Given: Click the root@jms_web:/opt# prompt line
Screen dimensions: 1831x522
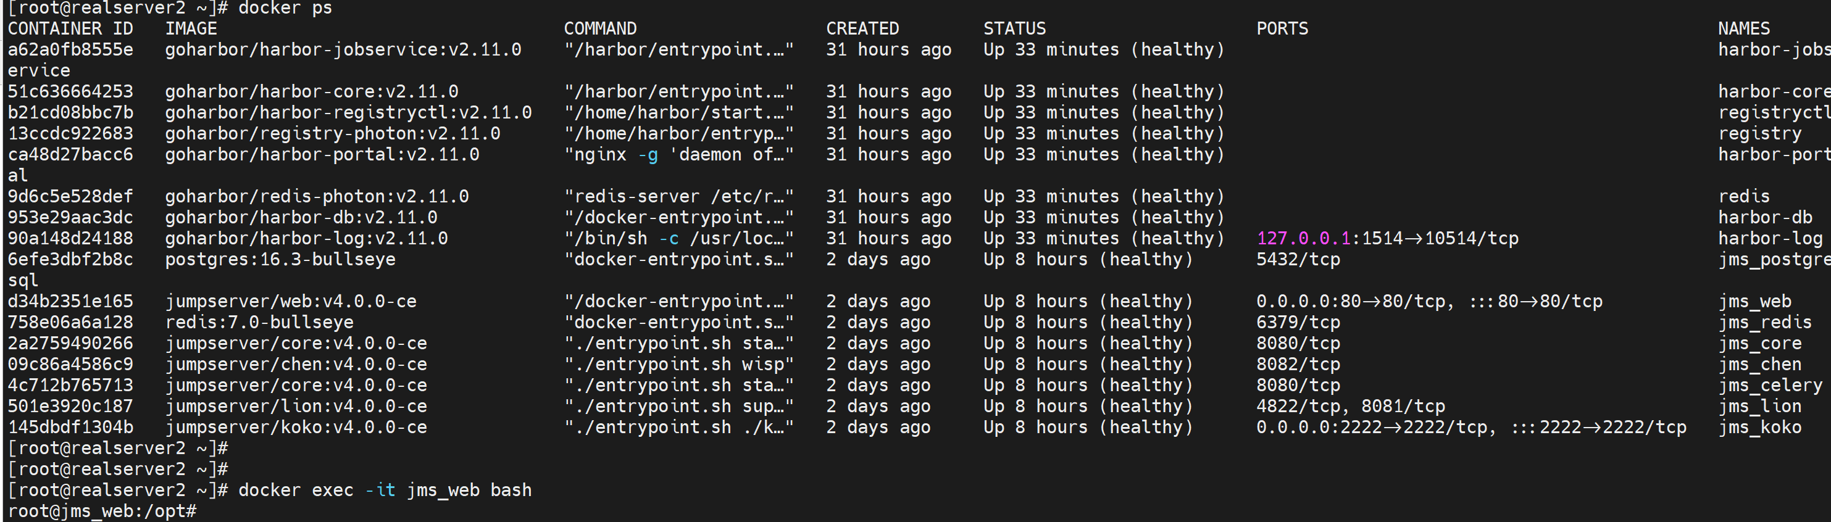Looking at the screenshot, I should tap(102, 512).
